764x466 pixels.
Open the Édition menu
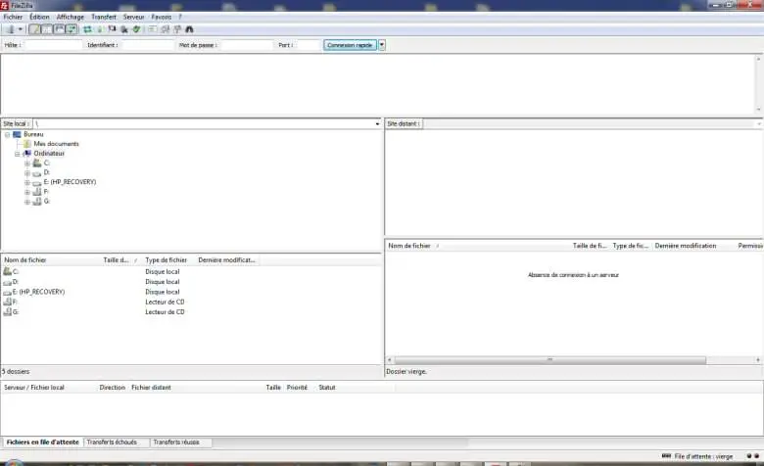point(39,17)
